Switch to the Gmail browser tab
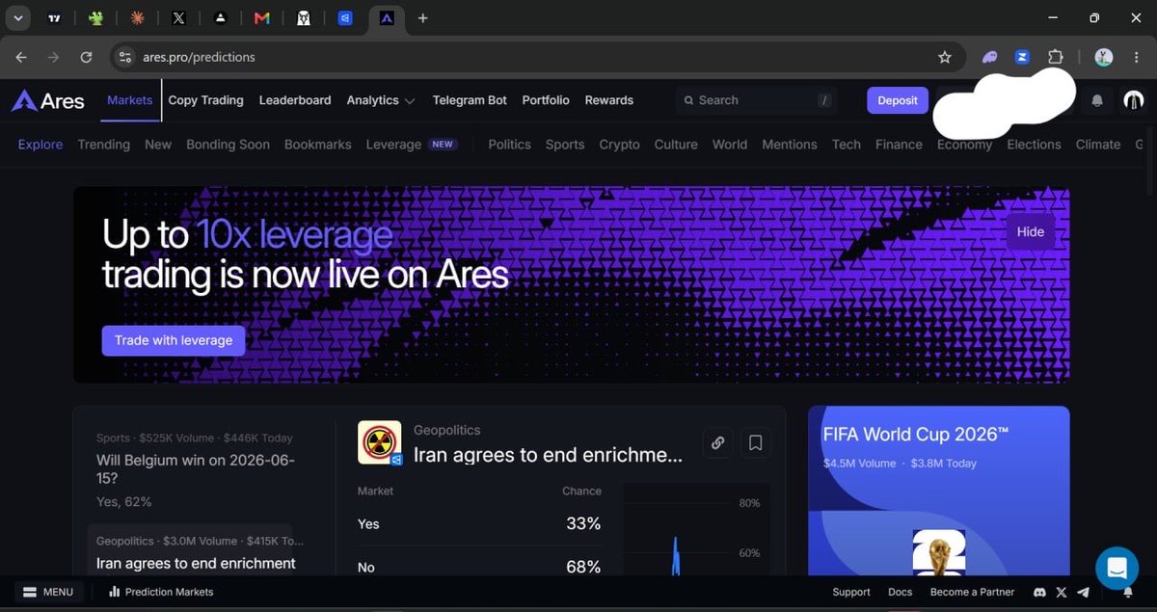Screen dimensions: 1157x612 (x=261, y=18)
